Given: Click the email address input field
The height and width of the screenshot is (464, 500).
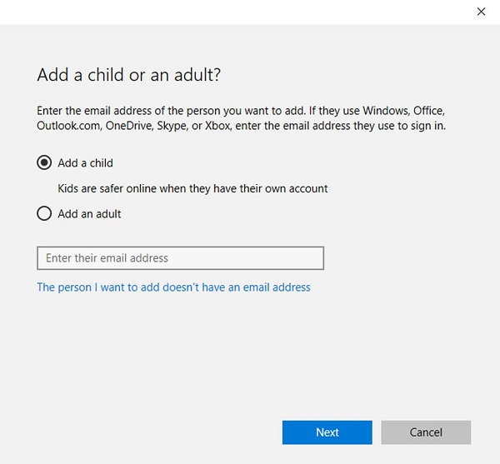Looking at the screenshot, I should (181, 257).
